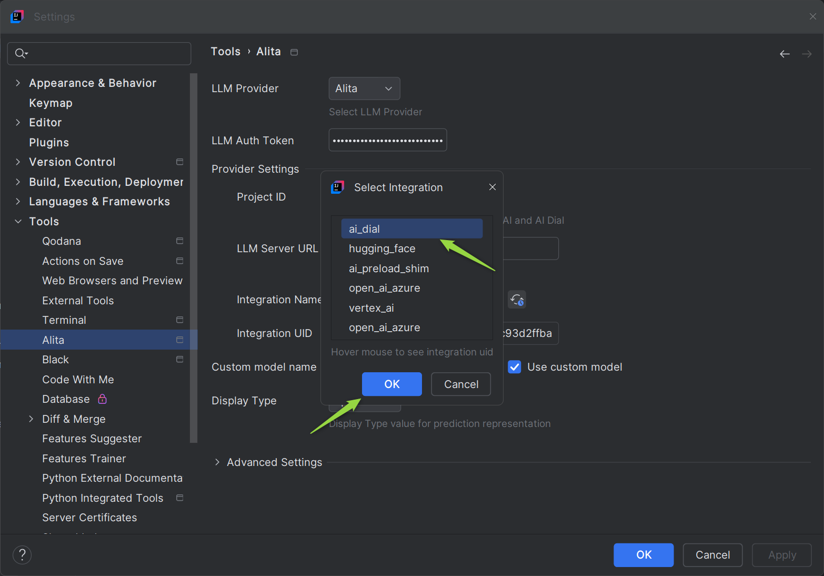824x576 pixels.
Task: Click the project icon beside Qodana
Action: click(x=179, y=241)
